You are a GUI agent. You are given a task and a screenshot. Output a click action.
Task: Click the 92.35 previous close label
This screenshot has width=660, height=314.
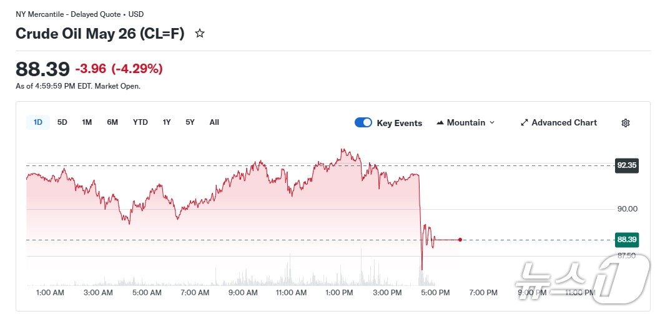[626, 165]
